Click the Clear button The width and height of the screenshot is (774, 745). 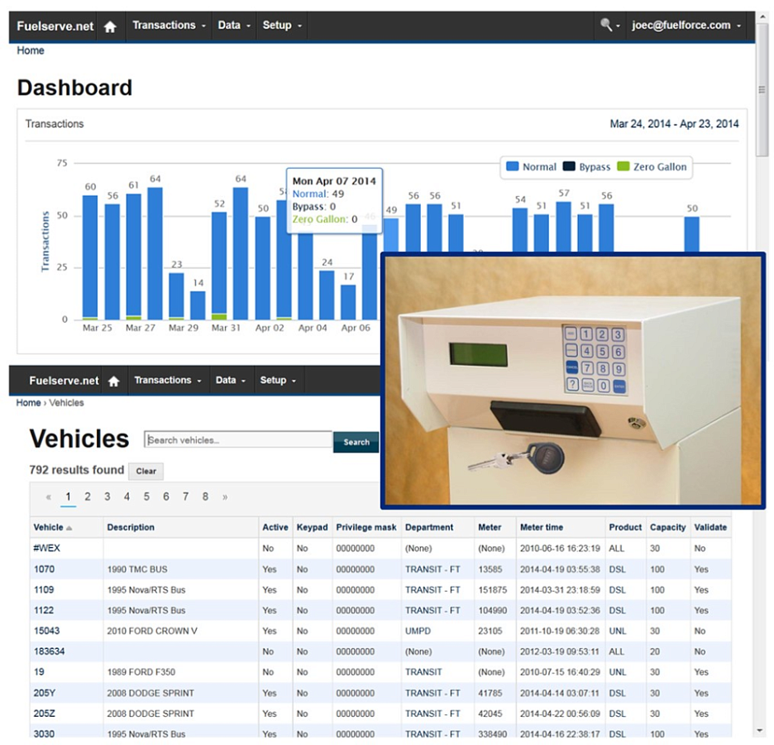tap(146, 471)
